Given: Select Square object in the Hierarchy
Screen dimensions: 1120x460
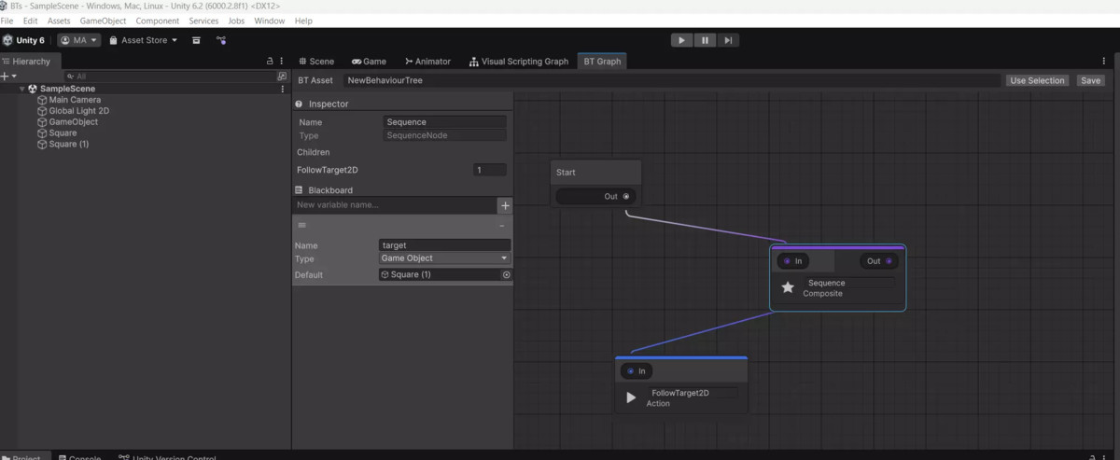Looking at the screenshot, I should 63,133.
